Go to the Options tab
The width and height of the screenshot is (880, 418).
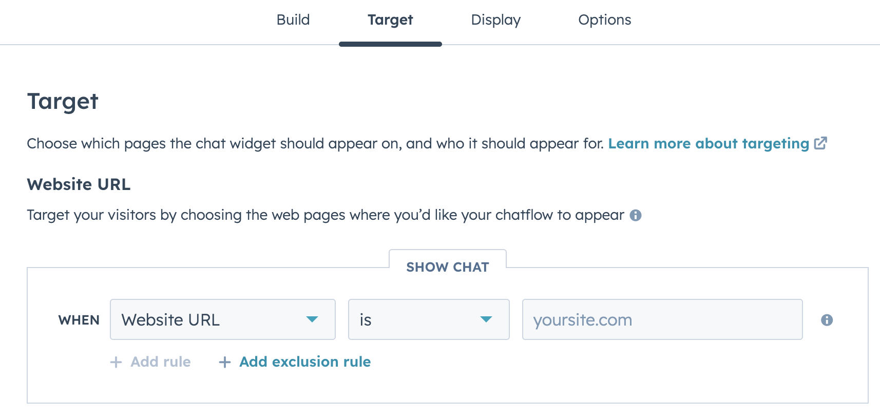coord(604,20)
